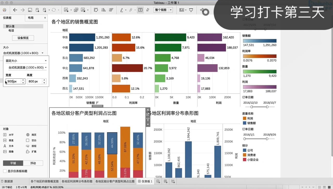This screenshot has width=333, height=189.
Task: Click the 订单日期 slider handle below 2018/10/7
Action: coord(267,107)
